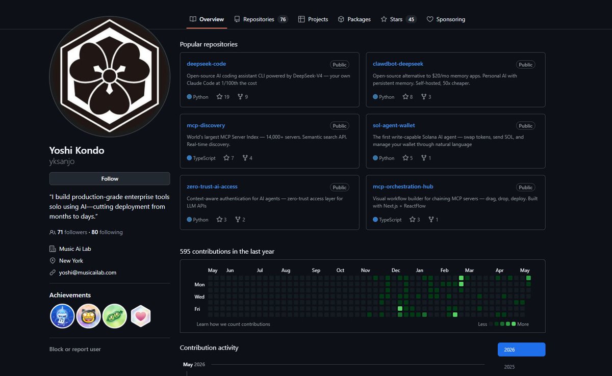Click the Contribution activity heading

pyautogui.click(x=209, y=347)
